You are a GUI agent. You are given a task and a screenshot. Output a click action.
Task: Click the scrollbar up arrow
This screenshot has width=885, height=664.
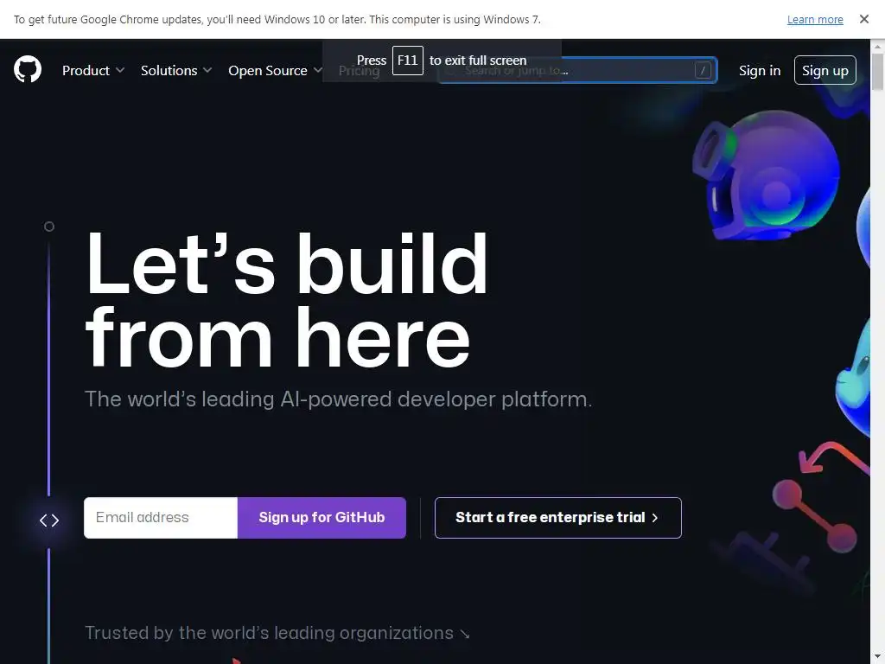point(878,45)
